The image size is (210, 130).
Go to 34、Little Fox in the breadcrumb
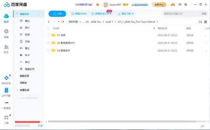click(x=93, y=22)
